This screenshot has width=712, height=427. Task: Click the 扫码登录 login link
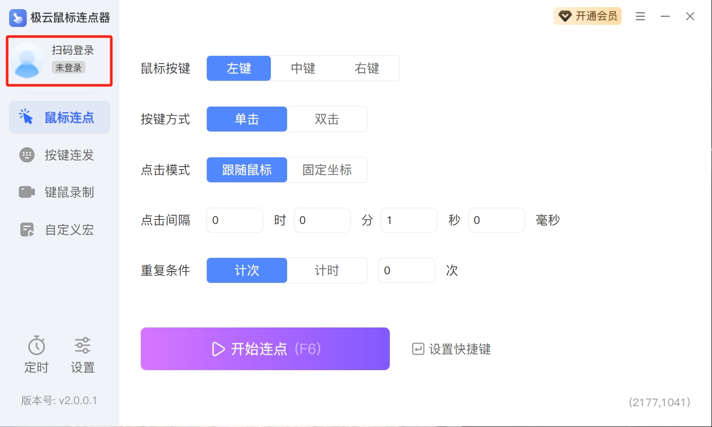[73, 50]
